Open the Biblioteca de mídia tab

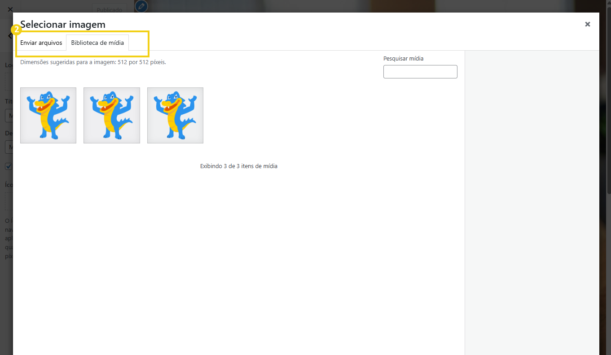click(97, 43)
